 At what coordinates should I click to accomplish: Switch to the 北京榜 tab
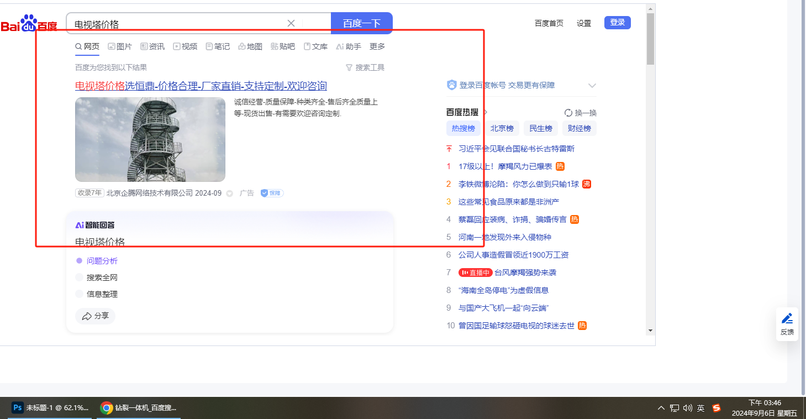pos(502,128)
